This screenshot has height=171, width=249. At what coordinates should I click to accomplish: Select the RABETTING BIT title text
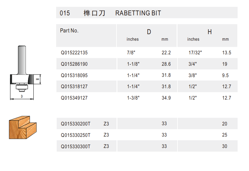[x=138, y=13]
